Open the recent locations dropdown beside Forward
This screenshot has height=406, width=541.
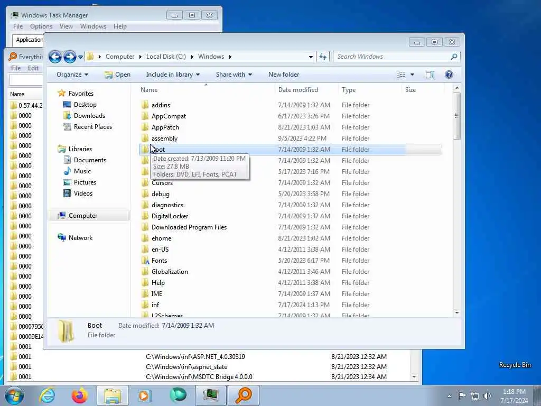point(80,57)
